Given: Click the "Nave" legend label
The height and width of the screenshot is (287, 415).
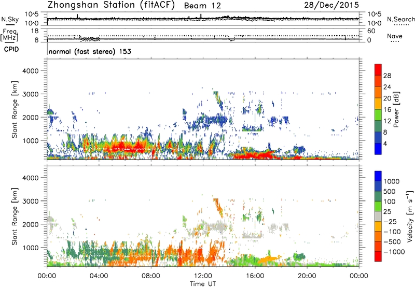Looking at the screenshot, I should [x=395, y=36].
